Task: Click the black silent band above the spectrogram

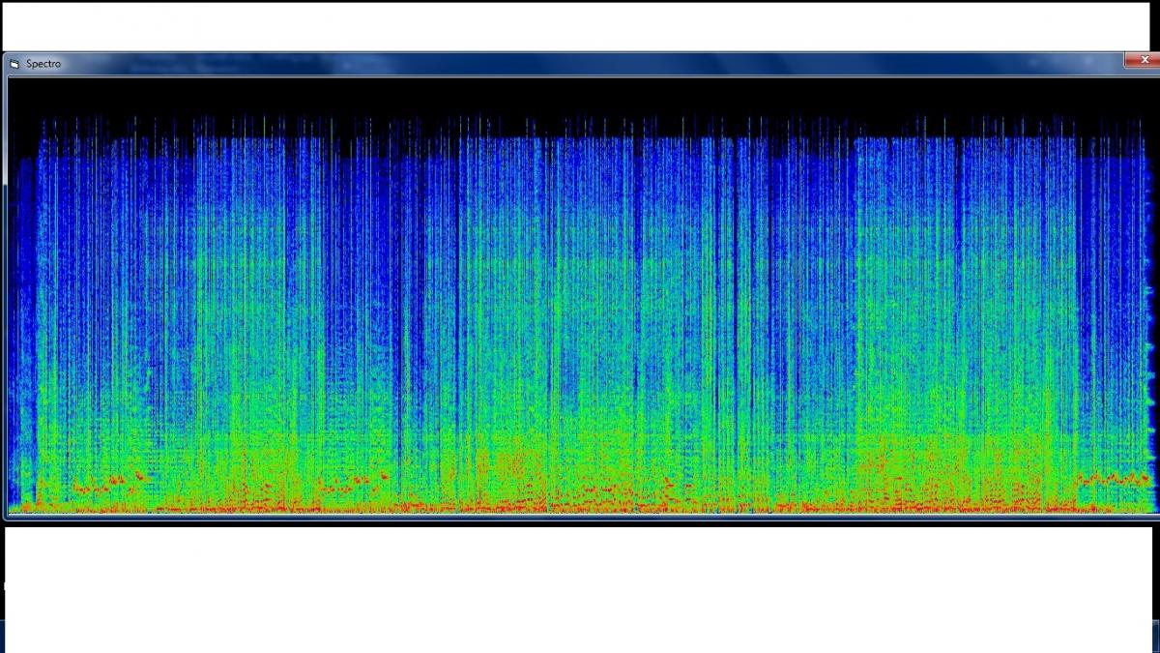Action: (x=580, y=95)
